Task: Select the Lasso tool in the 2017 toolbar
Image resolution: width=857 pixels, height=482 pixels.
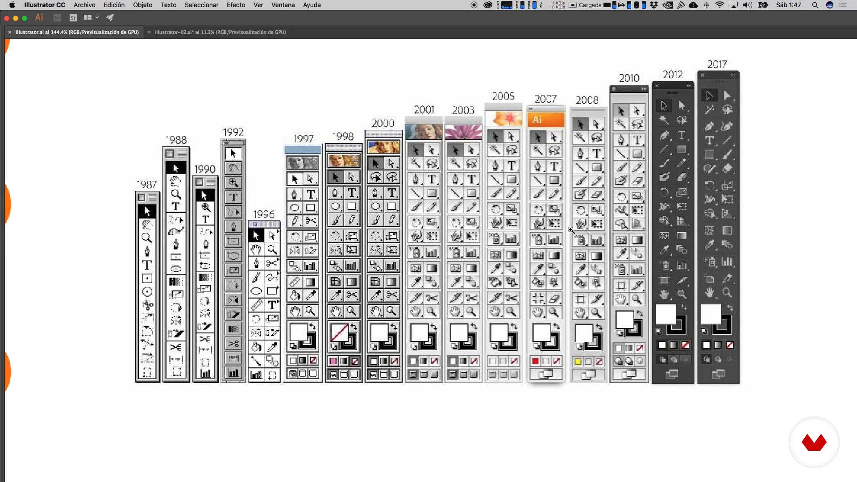Action: coord(727,109)
